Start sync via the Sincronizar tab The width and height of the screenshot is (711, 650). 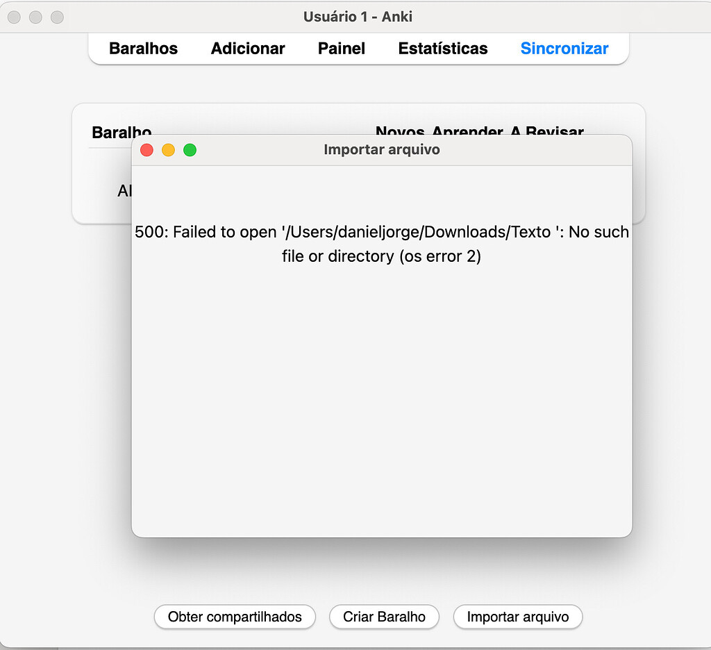pyautogui.click(x=564, y=49)
